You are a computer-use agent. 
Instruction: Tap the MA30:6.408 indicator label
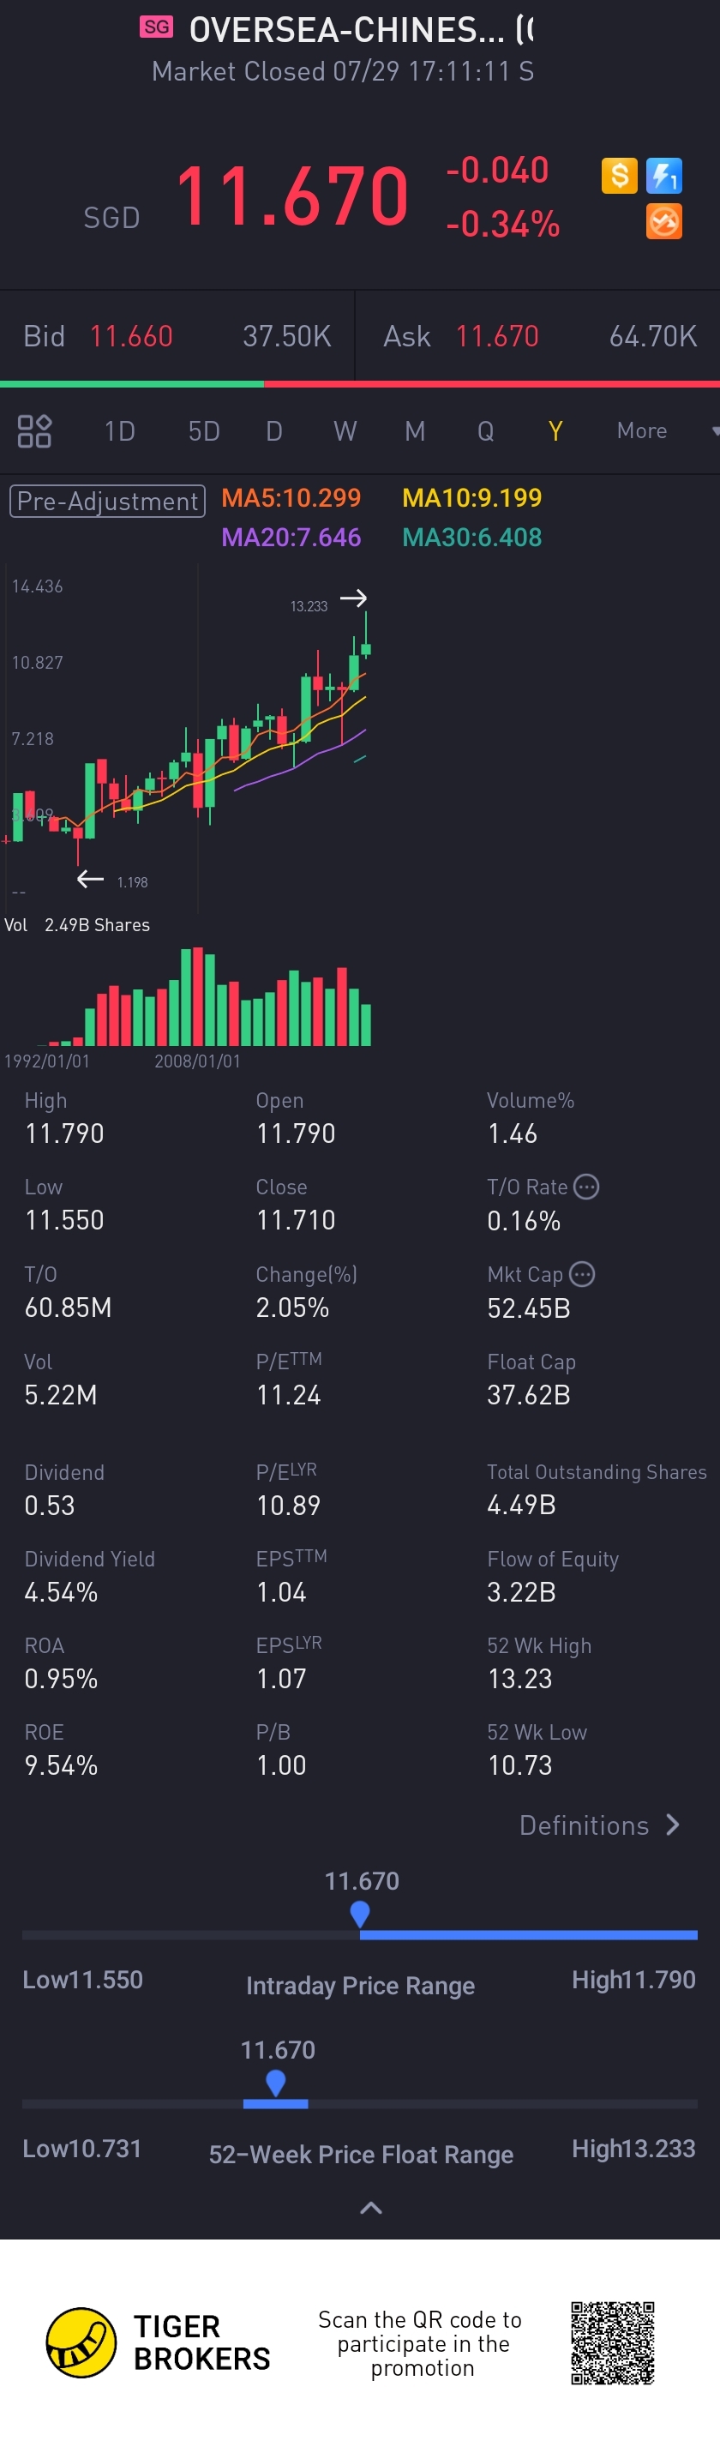[x=472, y=538]
